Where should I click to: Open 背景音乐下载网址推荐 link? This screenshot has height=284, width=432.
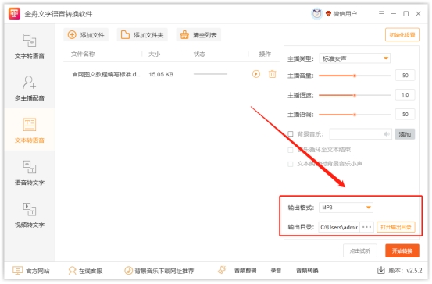[159, 271]
